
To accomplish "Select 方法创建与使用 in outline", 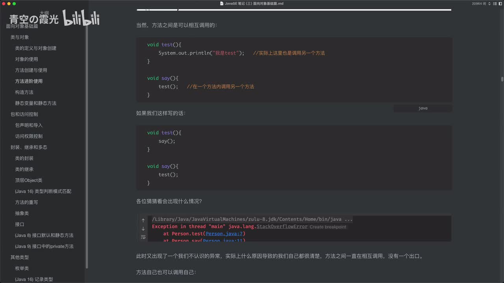I will point(31,70).
